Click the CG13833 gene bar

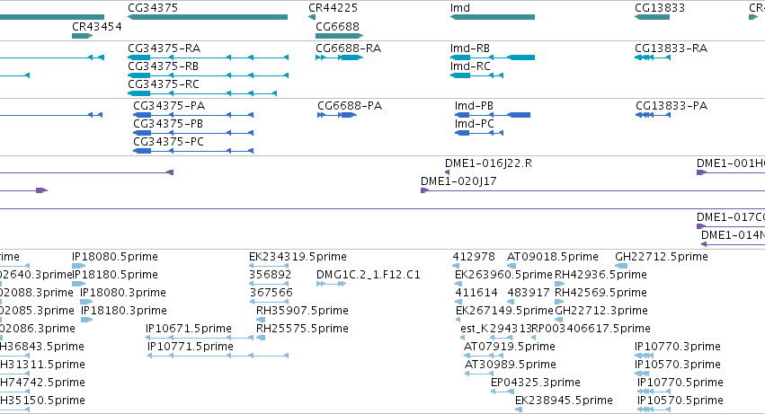pos(653,17)
